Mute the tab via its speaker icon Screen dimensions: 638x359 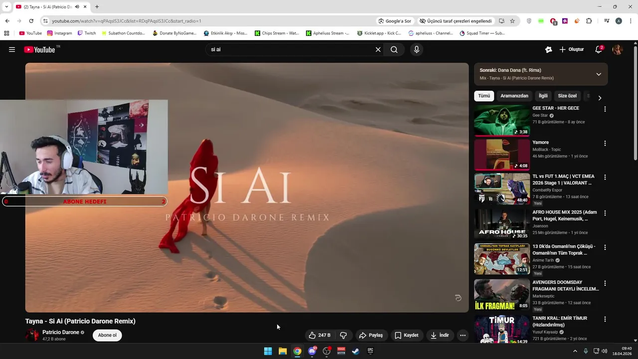pos(77,7)
